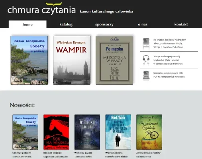Image resolution: width=202 pixels, height=159 pixels.
Task: Open the Ze wspomnień cyklisty cover
Action: [149, 132]
